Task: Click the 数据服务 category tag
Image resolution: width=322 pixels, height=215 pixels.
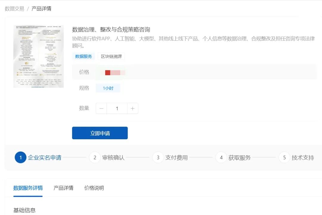Action: click(x=83, y=56)
